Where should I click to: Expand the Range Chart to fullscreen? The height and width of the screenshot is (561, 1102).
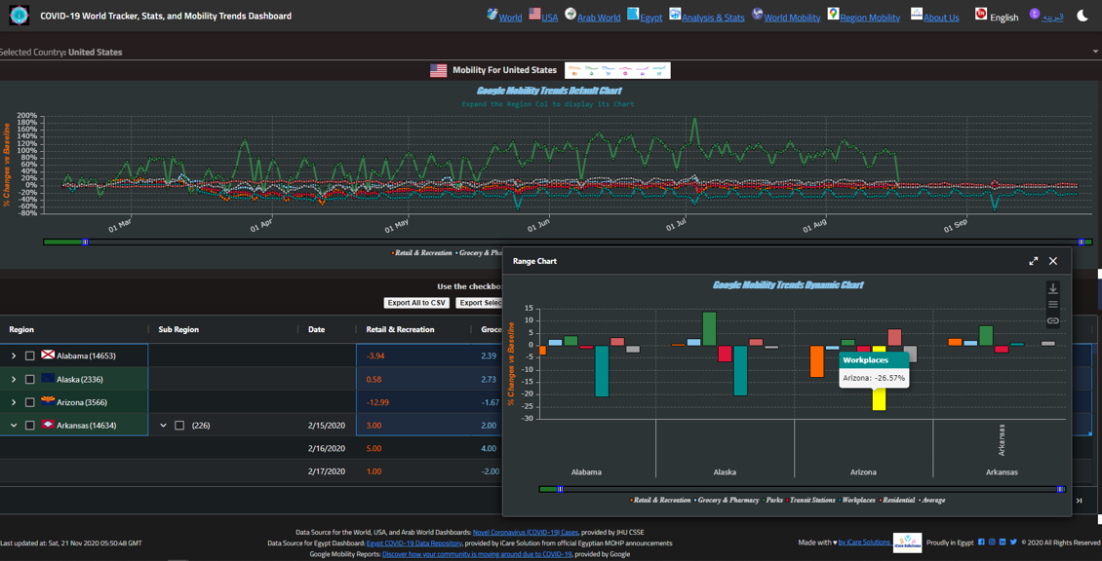(x=1033, y=261)
